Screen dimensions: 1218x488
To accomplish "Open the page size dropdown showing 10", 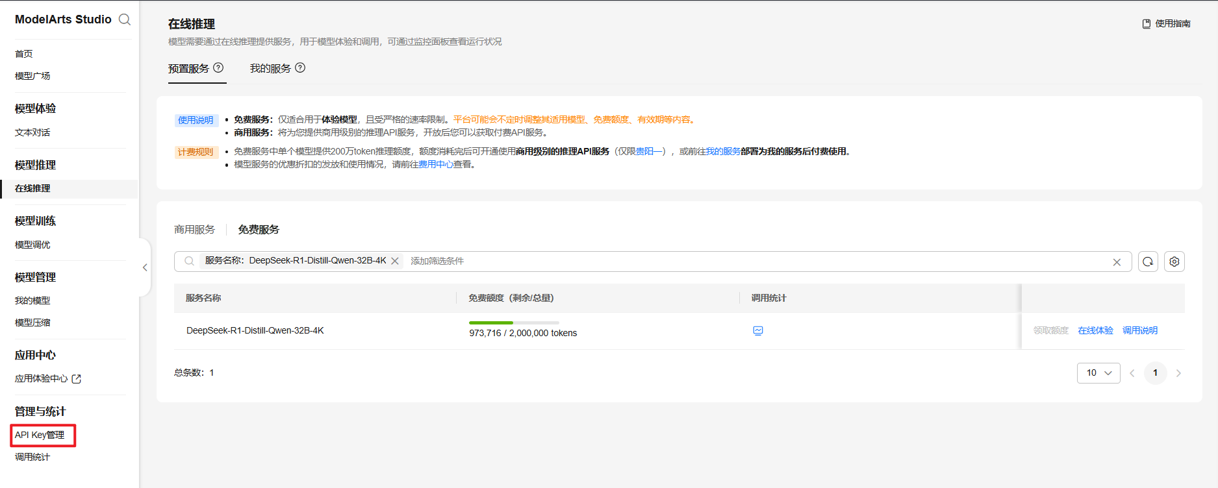I will tap(1098, 373).
